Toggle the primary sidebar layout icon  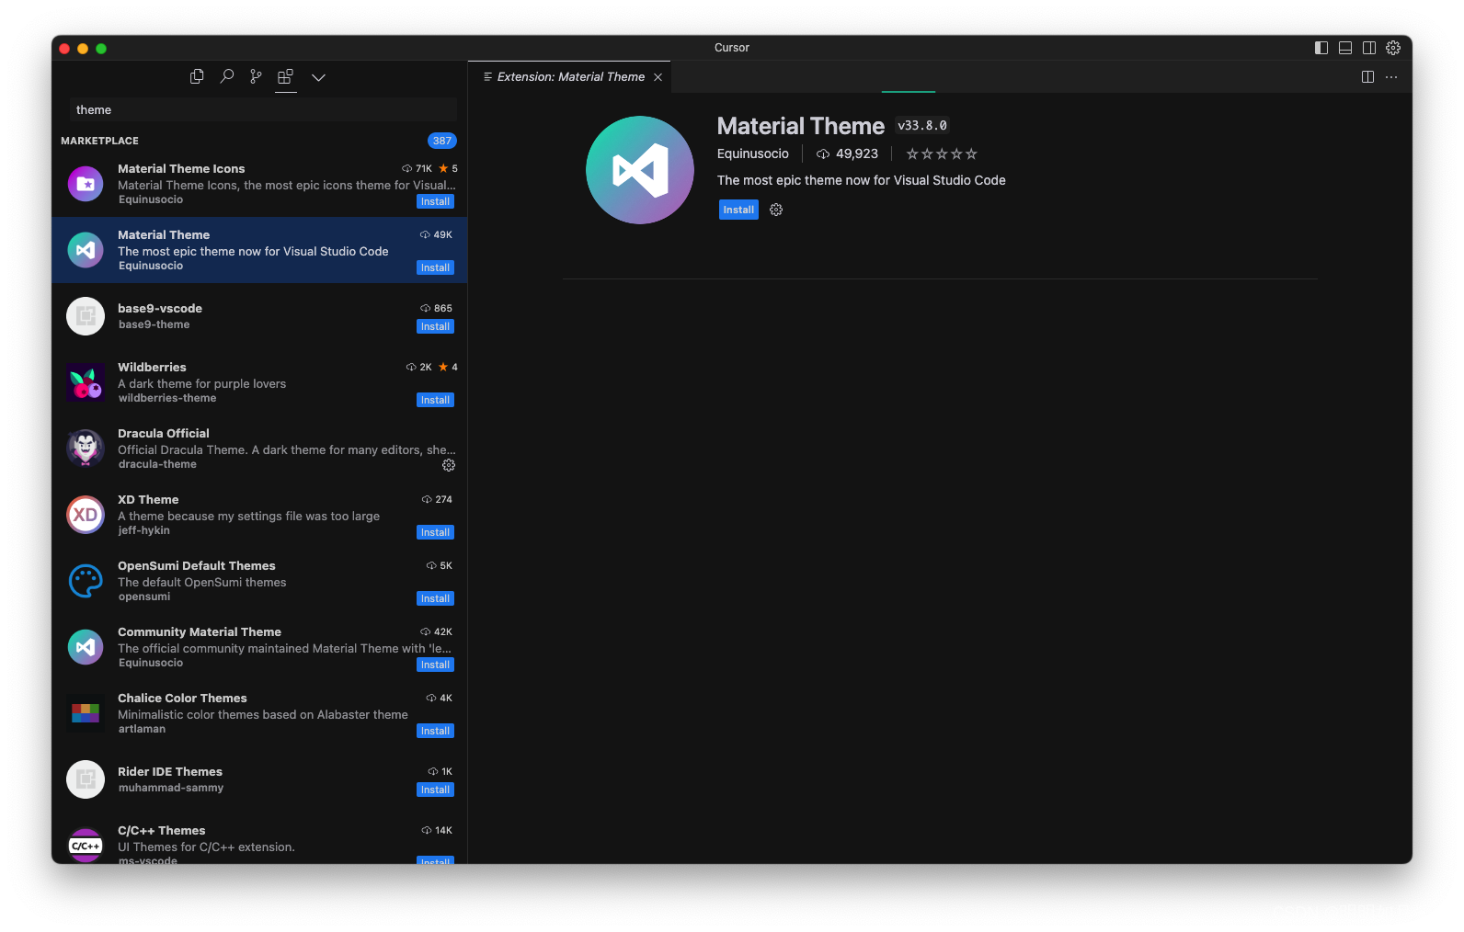[1321, 48]
